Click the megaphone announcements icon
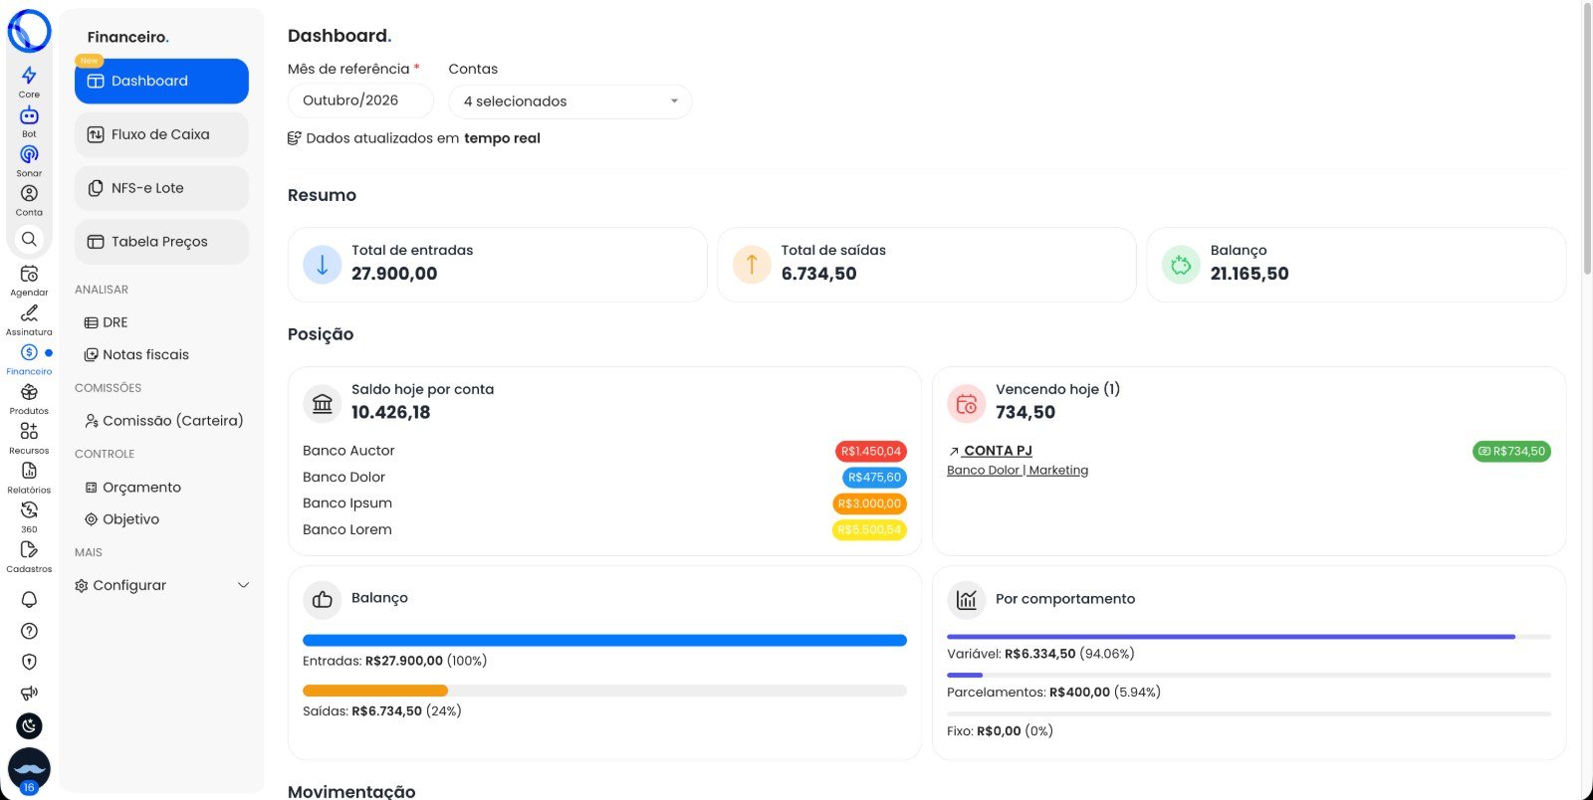This screenshot has height=800, width=1593. [29, 693]
